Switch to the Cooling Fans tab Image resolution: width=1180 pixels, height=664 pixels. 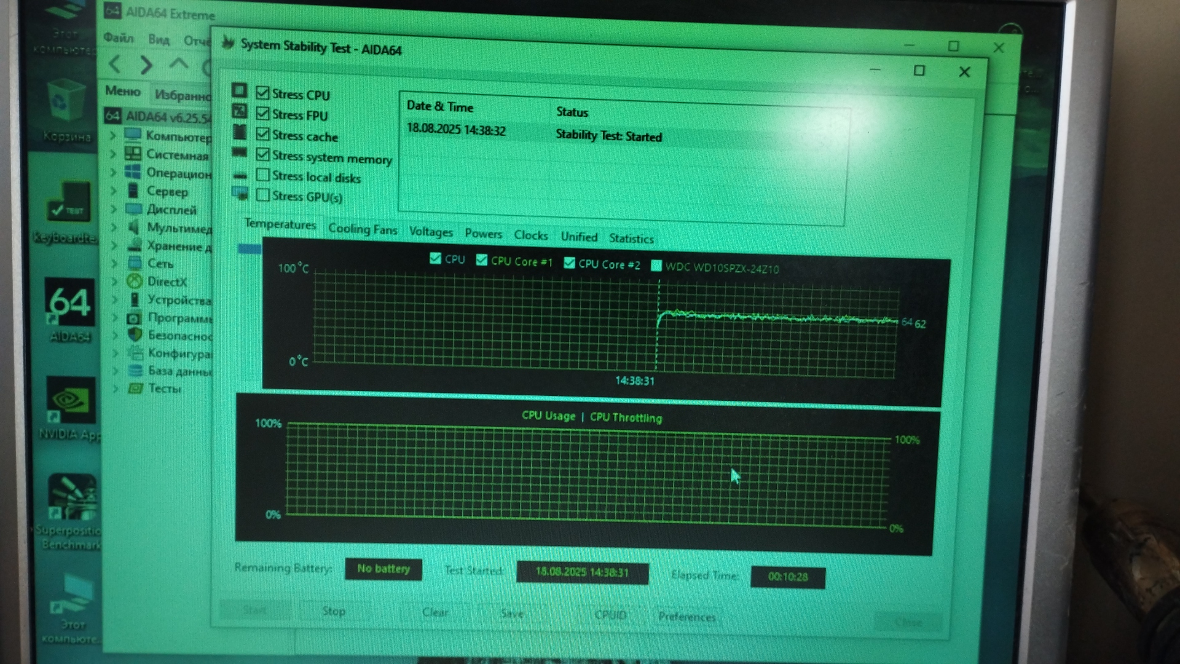pyautogui.click(x=363, y=229)
